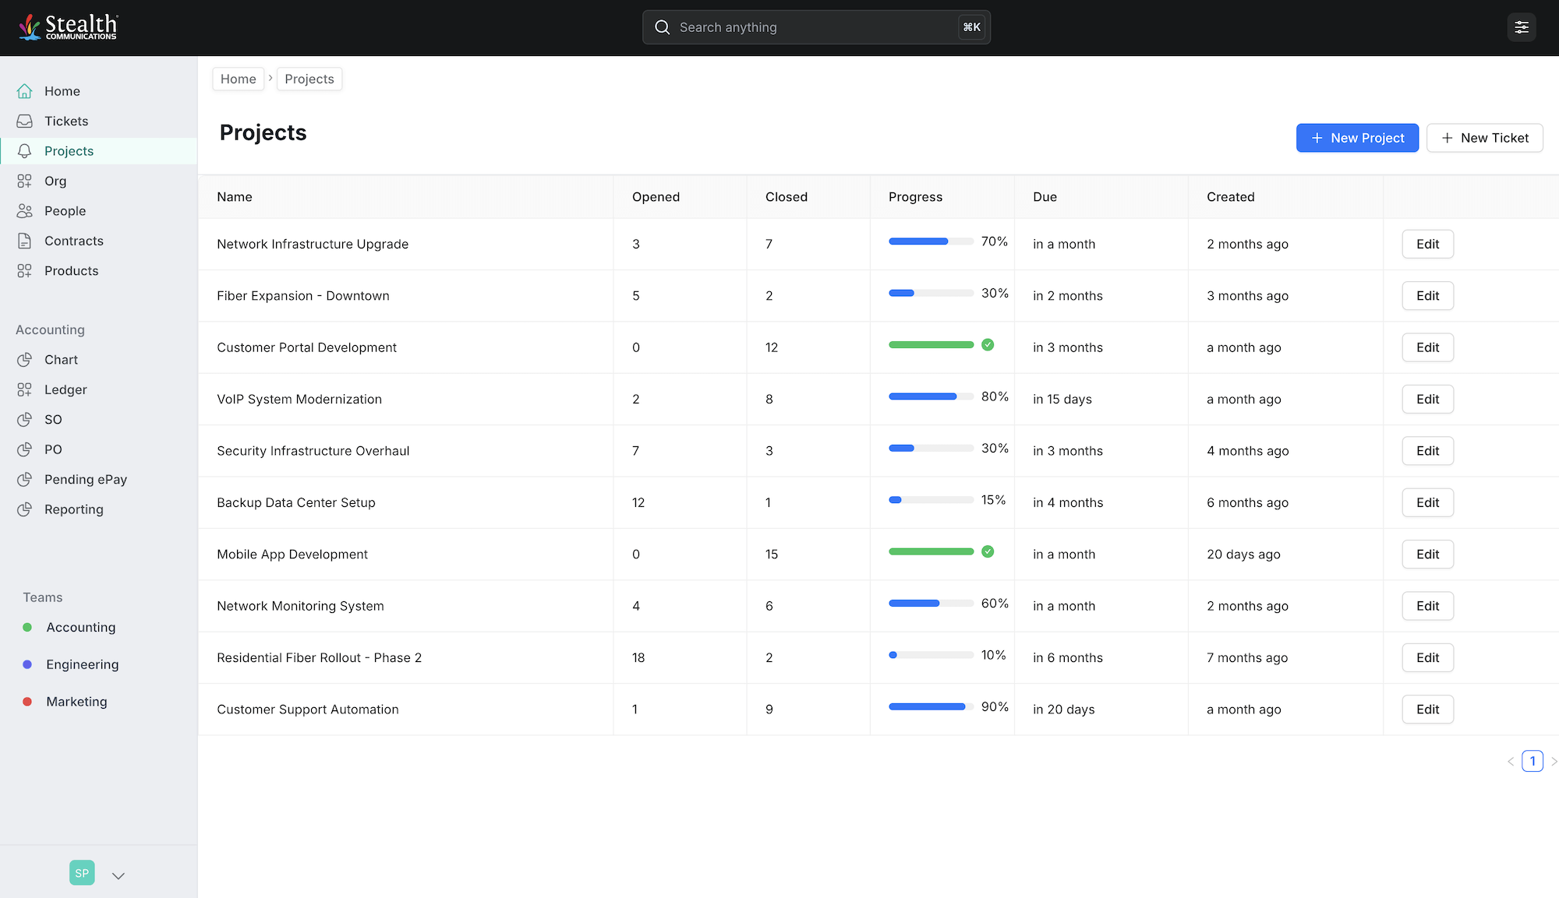Click the Org icon in the sidebar
This screenshot has height=898, width=1559.
coord(24,181)
